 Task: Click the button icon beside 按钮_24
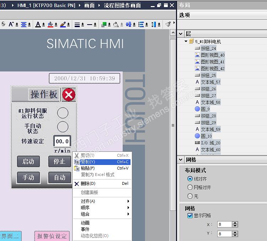pyautogui.click(x=197, y=48)
